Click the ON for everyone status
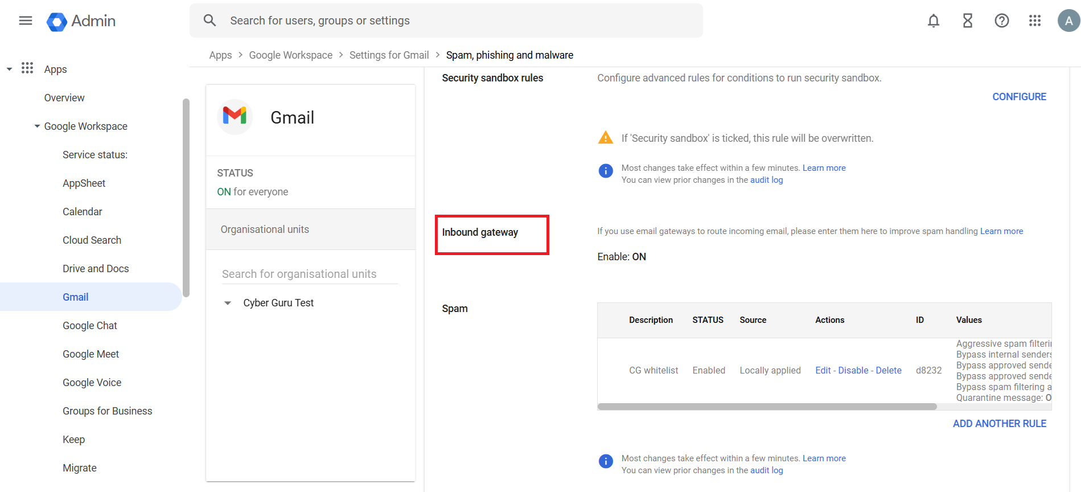 (x=253, y=192)
